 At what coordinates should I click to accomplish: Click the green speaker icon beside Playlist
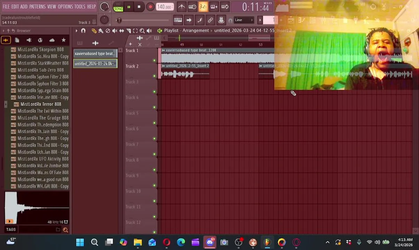click(x=160, y=31)
